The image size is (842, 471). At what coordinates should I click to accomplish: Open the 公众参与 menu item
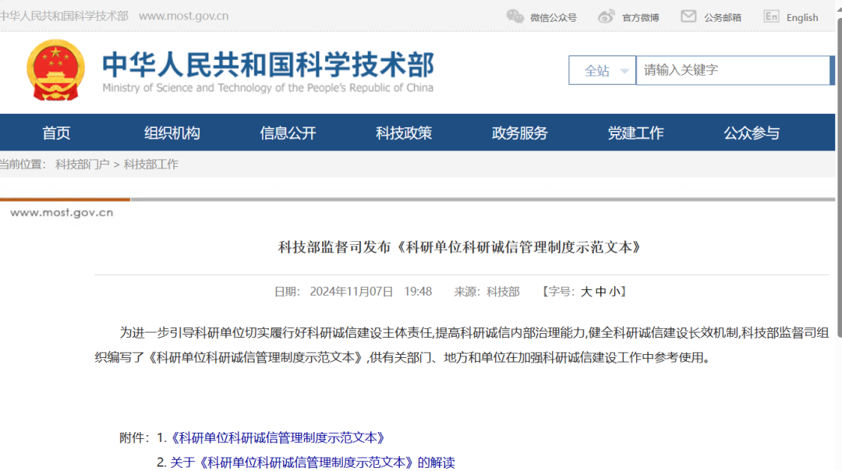pyautogui.click(x=752, y=133)
